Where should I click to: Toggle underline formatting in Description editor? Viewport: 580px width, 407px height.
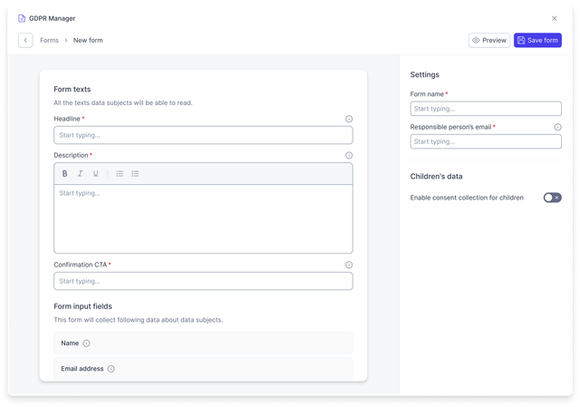coord(95,173)
